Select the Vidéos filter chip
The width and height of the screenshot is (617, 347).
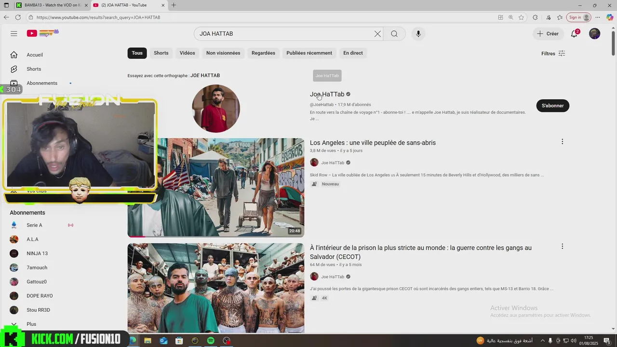point(188,53)
